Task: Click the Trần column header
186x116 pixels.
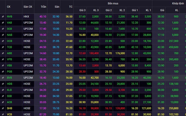Action: coord(43,7)
